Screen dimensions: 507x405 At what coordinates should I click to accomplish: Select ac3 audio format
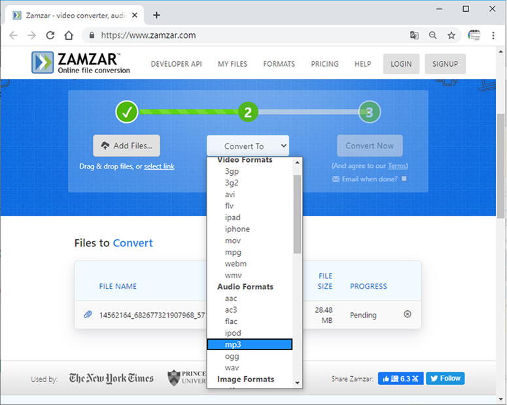coord(250,310)
